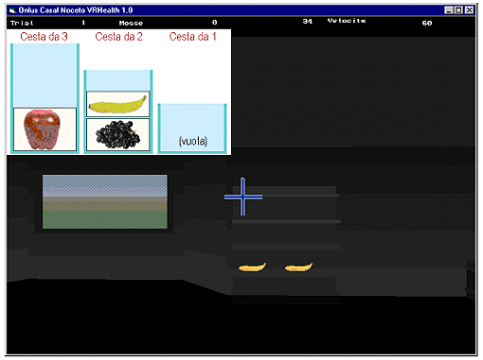This screenshot has width=483, height=360.
Task: Minimize the VRHealth window
Action: pos(448,10)
